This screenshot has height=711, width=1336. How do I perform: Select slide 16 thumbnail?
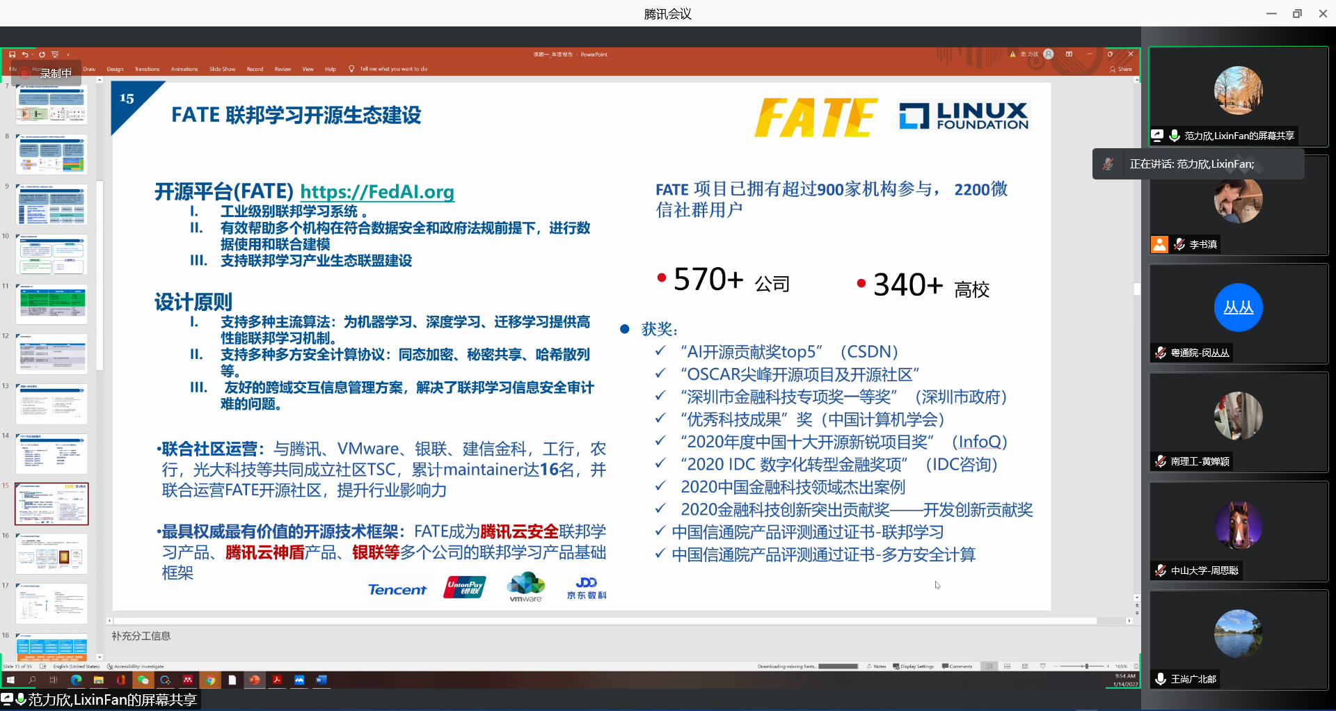coord(51,554)
